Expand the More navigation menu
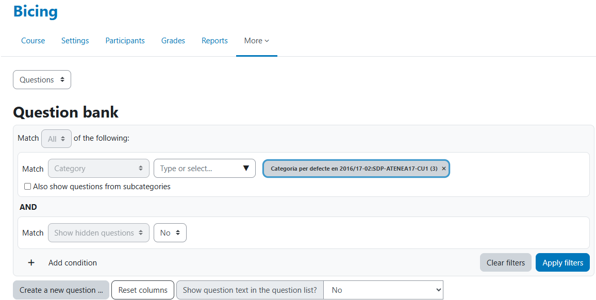The image size is (596, 300). (x=256, y=41)
